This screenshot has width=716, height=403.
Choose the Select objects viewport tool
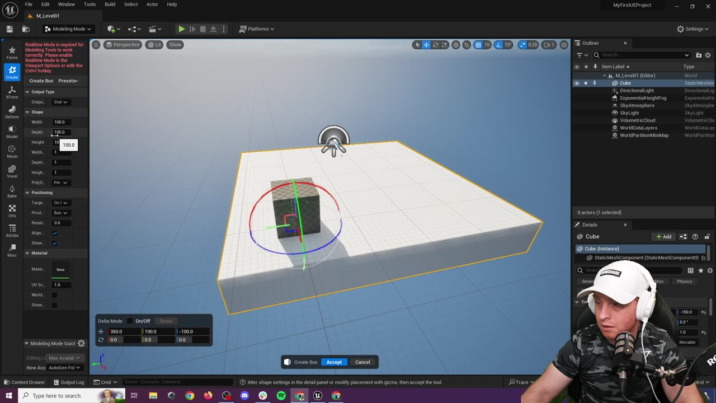tap(417, 45)
